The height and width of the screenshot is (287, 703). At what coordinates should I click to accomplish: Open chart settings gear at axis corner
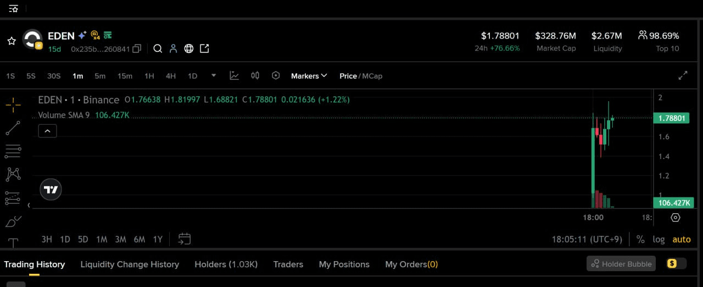tap(676, 217)
